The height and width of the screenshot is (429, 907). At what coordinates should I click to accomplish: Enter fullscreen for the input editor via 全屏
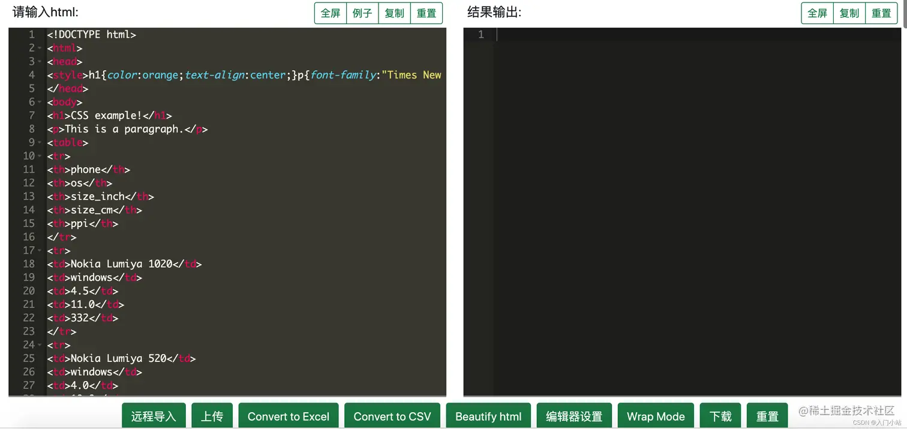pos(330,13)
